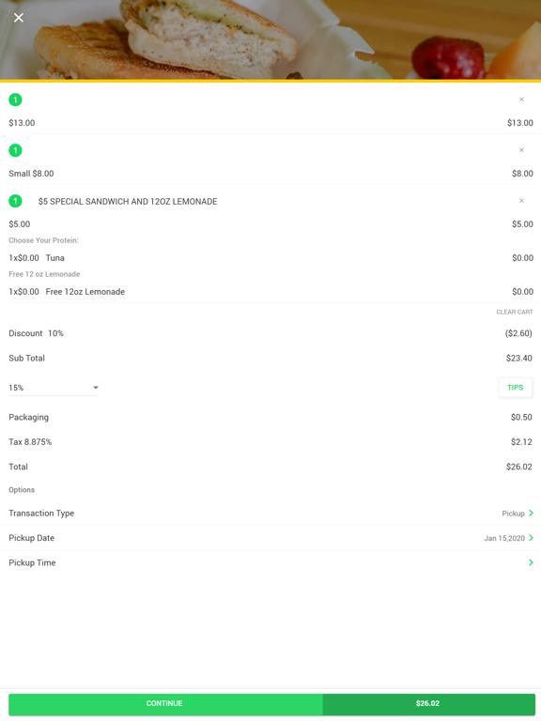Viewport: 541px width, 721px height.
Task: Open Transaction Type Pickup chevron
Action: (x=531, y=513)
